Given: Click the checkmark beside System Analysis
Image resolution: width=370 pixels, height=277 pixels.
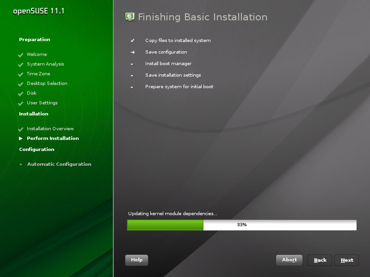Looking at the screenshot, I should coord(20,65).
